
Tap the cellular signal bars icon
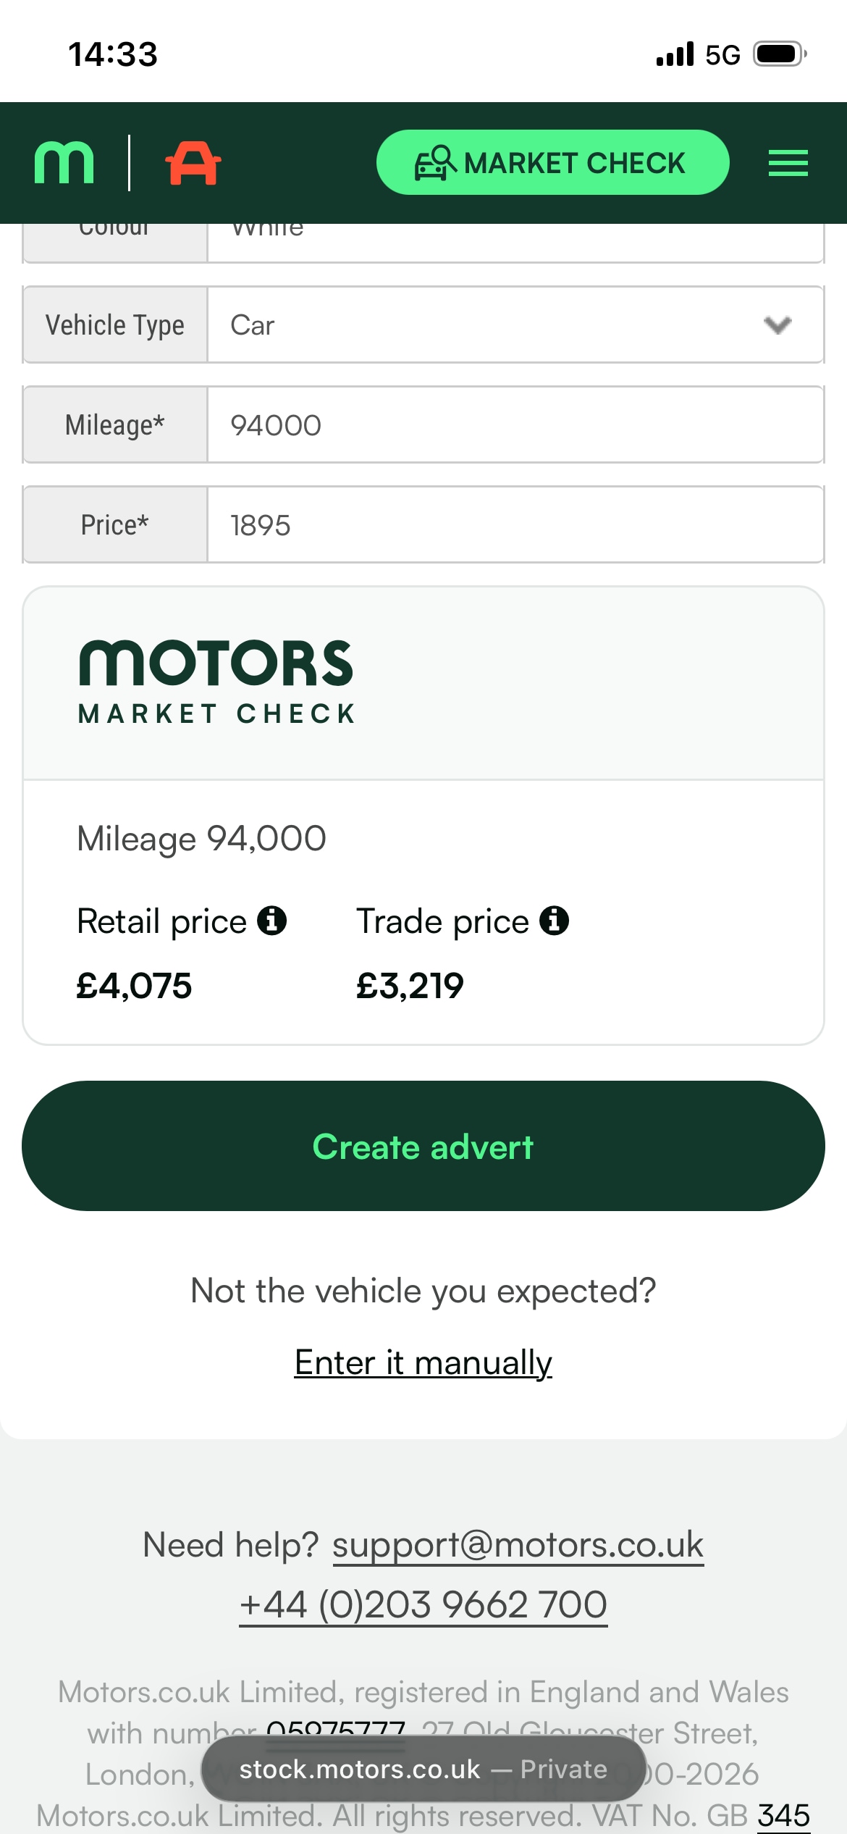pos(675,54)
